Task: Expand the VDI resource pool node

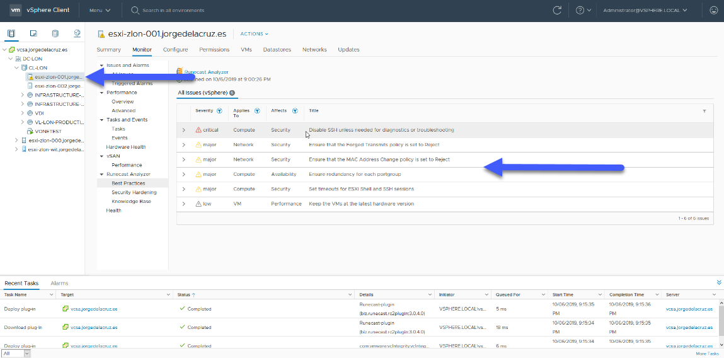Action: click(x=23, y=113)
